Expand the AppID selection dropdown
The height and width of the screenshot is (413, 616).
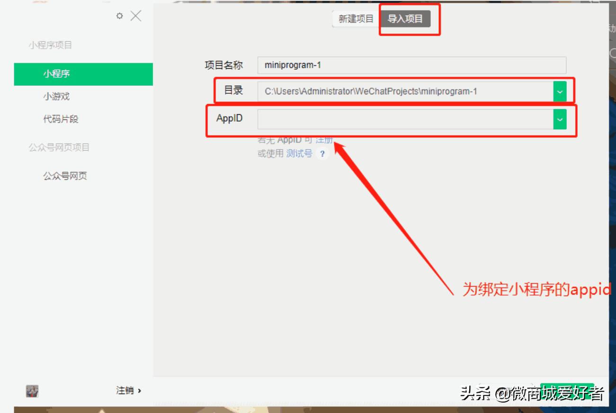[x=560, y=119]
